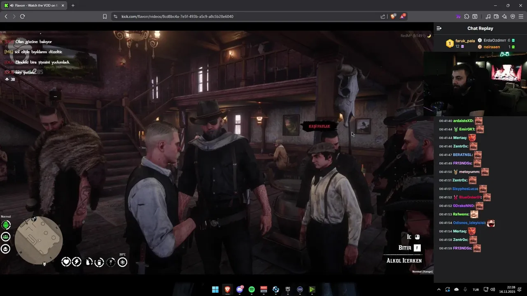Open the media control music note icon
The image size is (527, 296).
tap(488, 16)
